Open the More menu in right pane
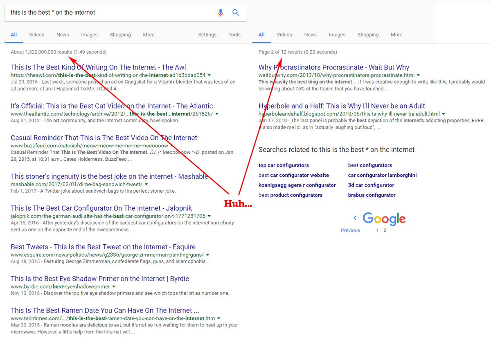This screenshot has height=340, width=491. [396, 35]
